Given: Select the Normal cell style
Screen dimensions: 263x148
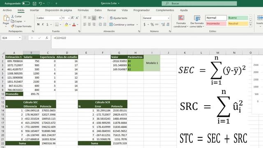Looking at the screenshot, I should [x=216, y=18].
